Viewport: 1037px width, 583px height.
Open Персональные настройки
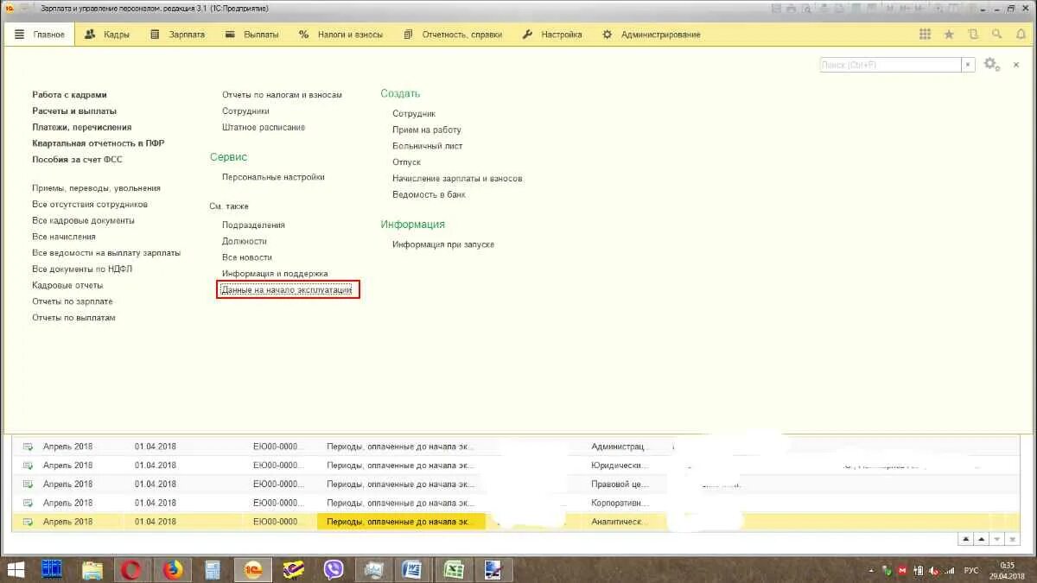click(x=273, y=177)
